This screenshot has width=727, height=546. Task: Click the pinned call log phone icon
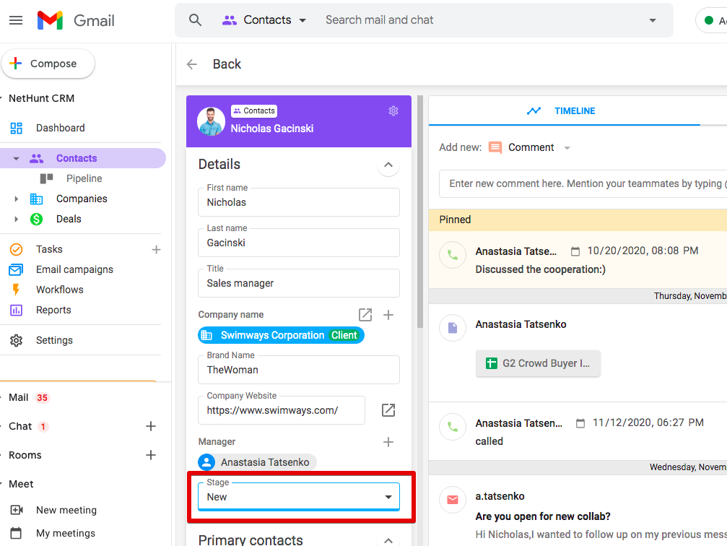point(453,255)
